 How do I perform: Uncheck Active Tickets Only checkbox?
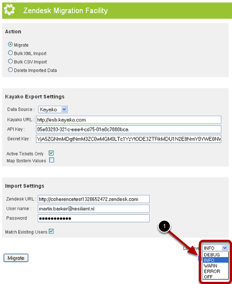click(52, 153)
